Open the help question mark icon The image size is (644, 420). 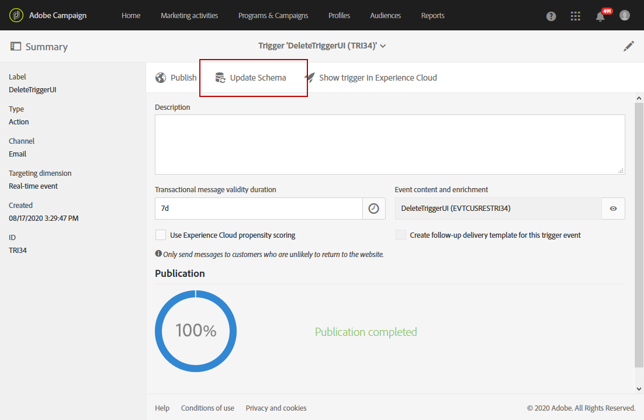[551, 16]
